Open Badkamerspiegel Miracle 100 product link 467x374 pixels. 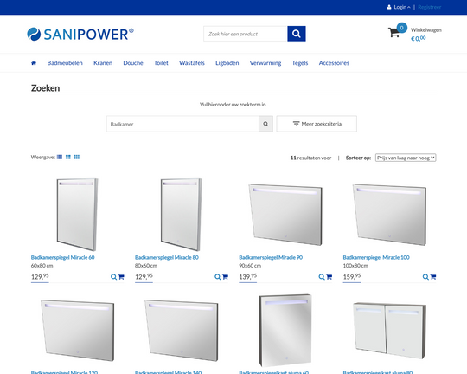[376, 257]
